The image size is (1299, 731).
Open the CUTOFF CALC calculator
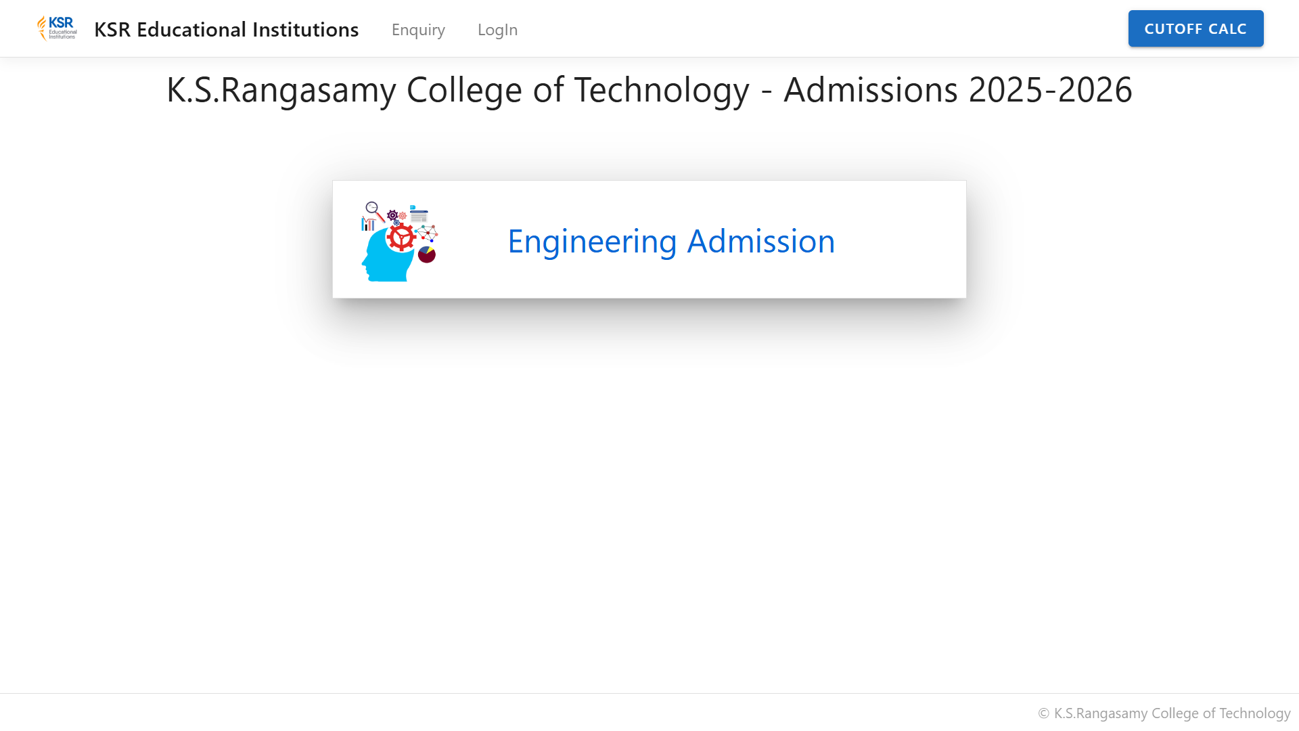[1195, 28]
